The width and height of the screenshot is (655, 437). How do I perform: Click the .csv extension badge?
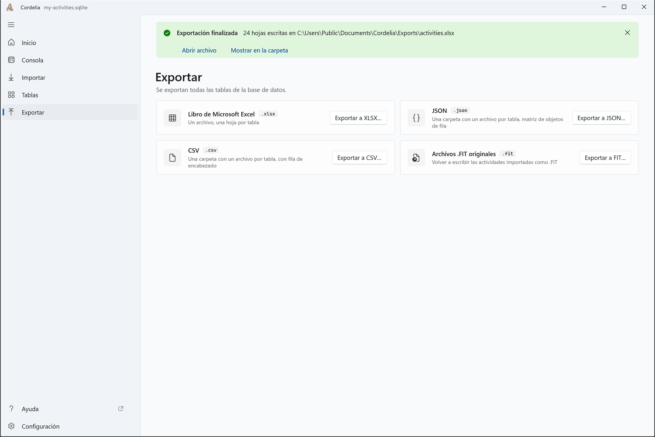(211, 150)
